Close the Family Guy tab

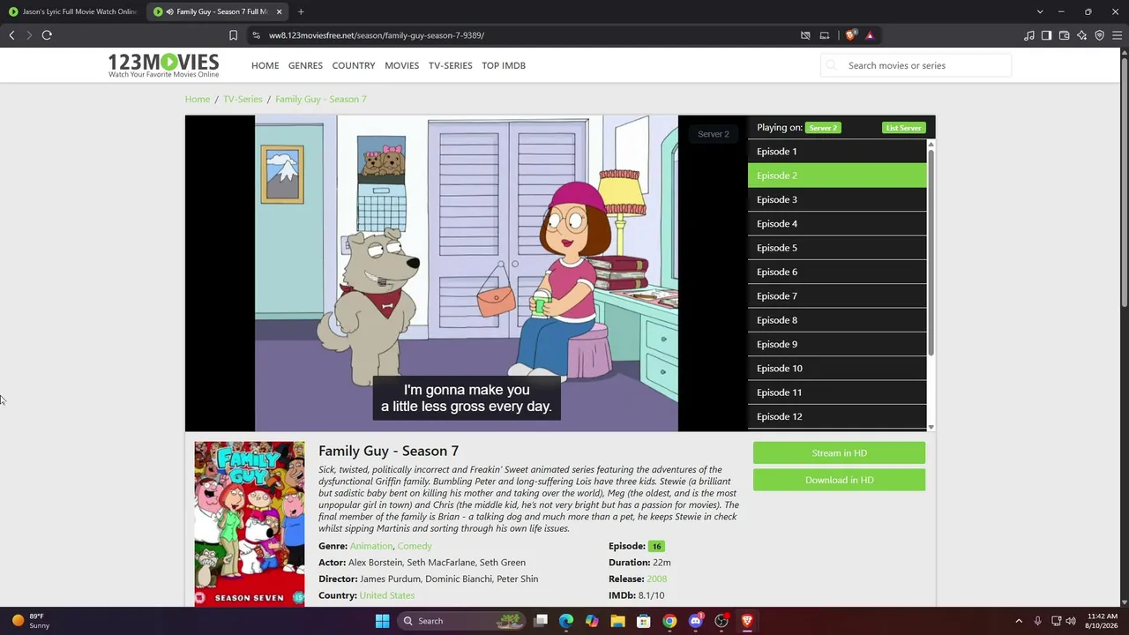pos(279,11)
